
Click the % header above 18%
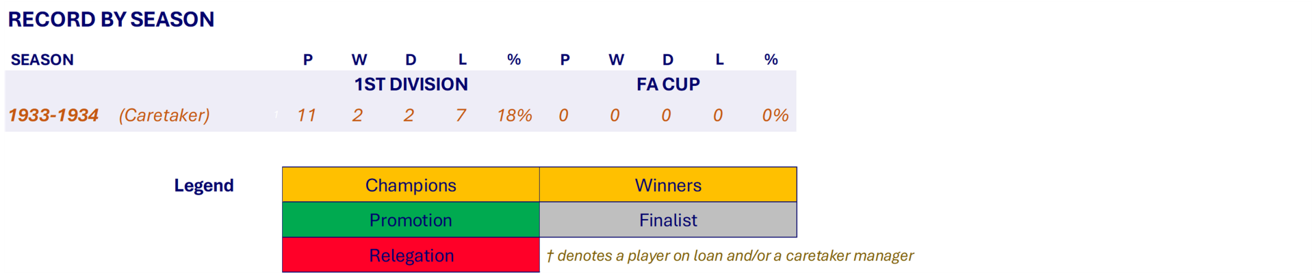tap(514, 60)
